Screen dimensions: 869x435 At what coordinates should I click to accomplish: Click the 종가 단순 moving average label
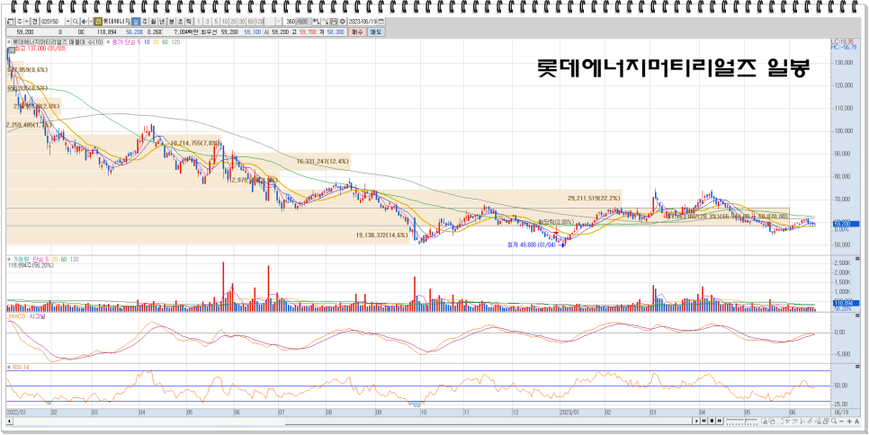[122, 42]
